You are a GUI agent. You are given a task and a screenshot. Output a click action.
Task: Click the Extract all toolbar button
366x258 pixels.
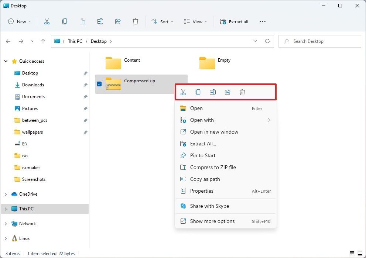pyautogui.click(x=234, y=21)
